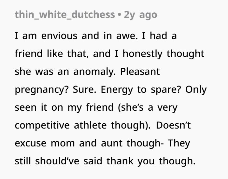Screen dimensions: 228x179
Task: Click the final word "though." in the comment
Action: tap(177, 161)
